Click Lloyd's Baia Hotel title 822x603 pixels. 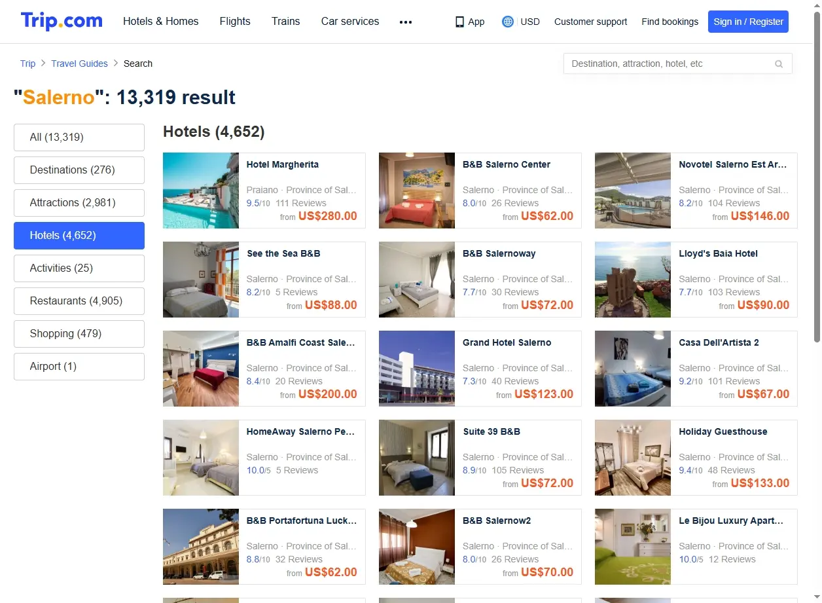[719, 253]
